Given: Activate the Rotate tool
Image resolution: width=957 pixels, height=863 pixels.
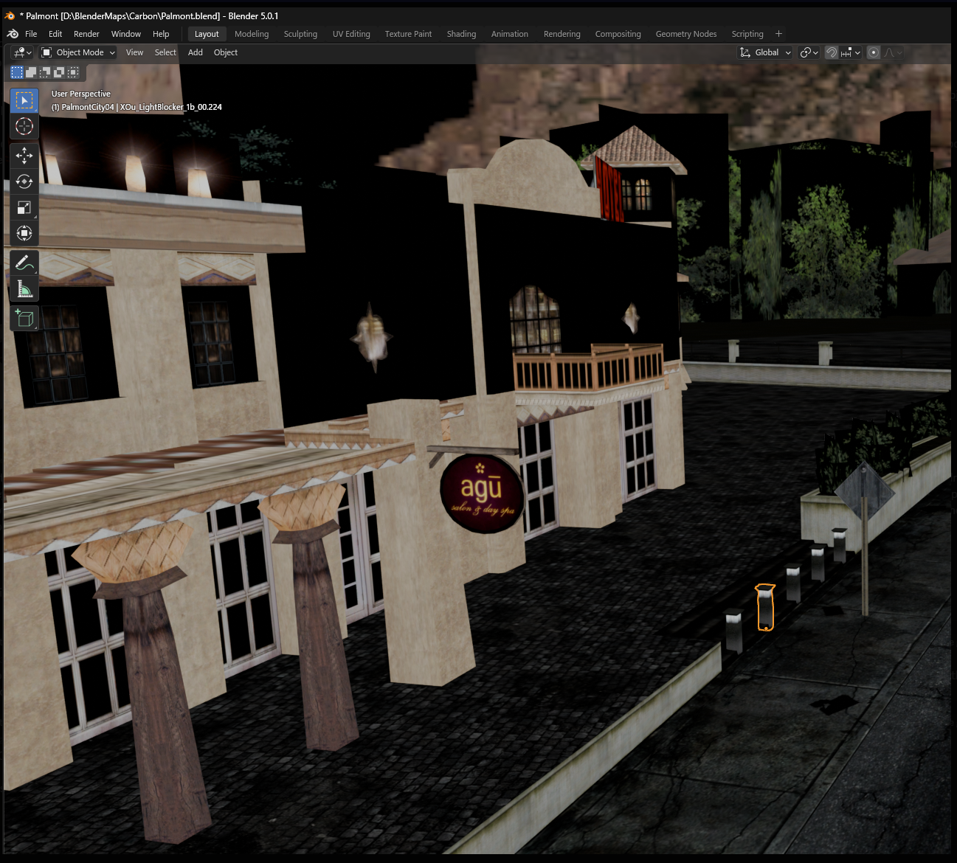Looking at the screenshot, I should click(24, 181).
